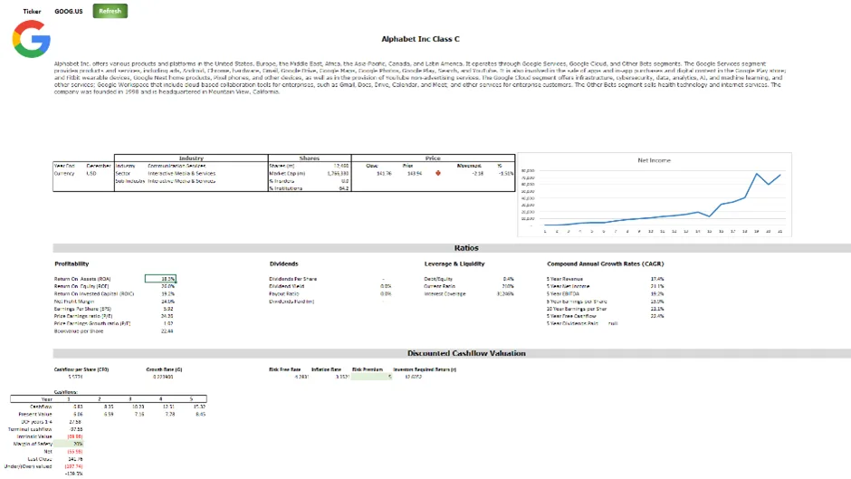This screenshot has height=479, width=851.
Task: Click the Leverage & Liquidity heading
Action: (454, 263)
